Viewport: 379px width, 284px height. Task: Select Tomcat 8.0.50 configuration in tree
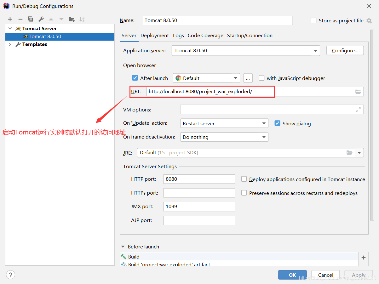tap(60, 37)
